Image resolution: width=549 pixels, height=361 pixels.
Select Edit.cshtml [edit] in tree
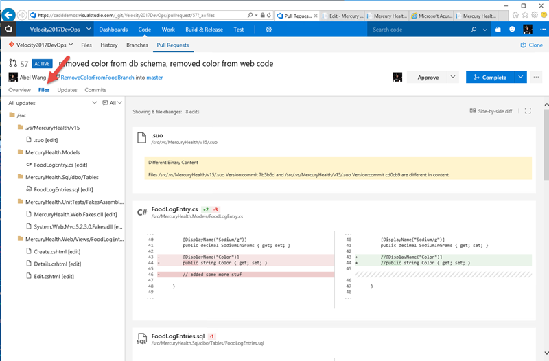(54, 276)
